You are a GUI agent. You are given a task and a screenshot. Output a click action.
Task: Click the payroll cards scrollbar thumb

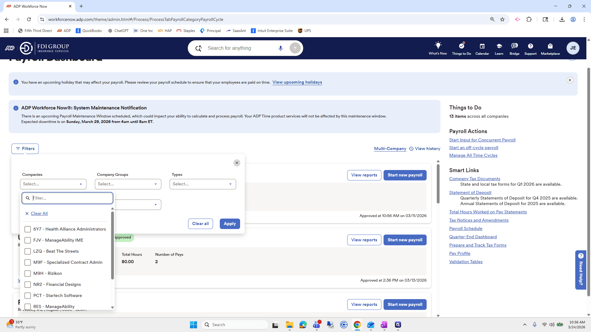pyautogui.click(x=438, y=184)
